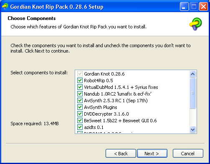Select the 'AviSynth Plugins' label text
Image resolution: width=210 pixels, height=164 pixels.
point(101,107)
